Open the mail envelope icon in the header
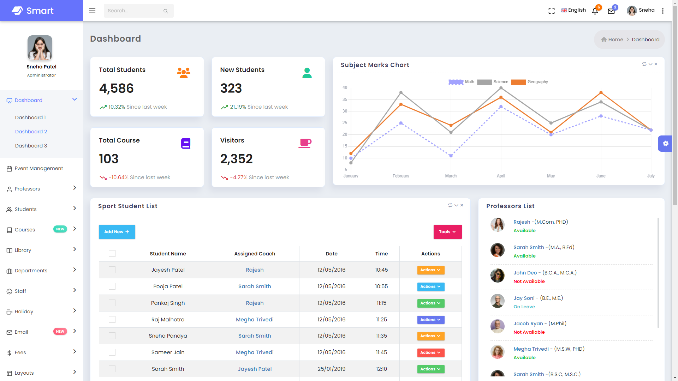 (x=611, y=11)
